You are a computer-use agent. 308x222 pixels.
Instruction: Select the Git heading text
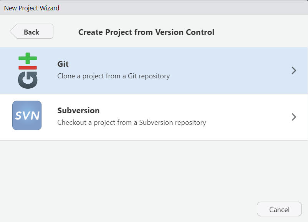coord(63,64)
